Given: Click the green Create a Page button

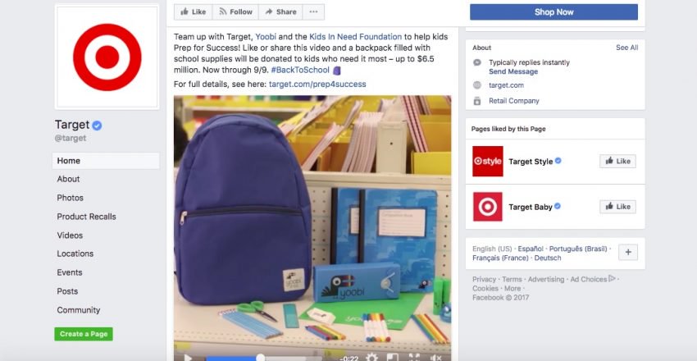Looking at the screenshot, I should 84,334.
